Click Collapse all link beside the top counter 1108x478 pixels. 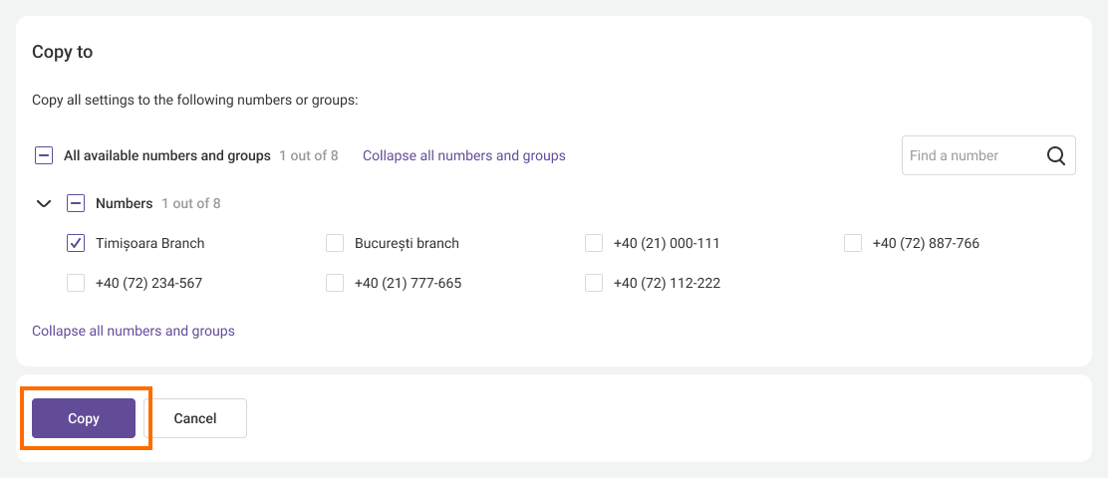(x=463, y=155)
